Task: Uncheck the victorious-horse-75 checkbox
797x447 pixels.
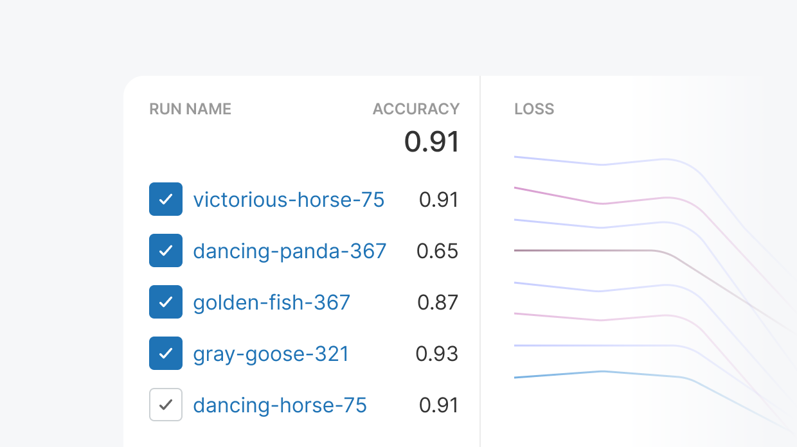Action: [166, 199]
